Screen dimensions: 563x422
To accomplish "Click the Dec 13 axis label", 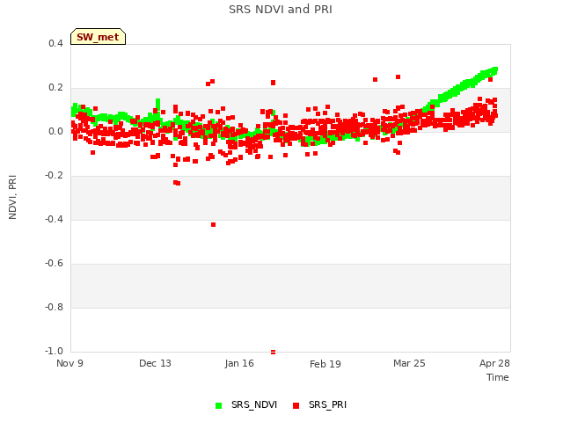I will tap(155, 363).
